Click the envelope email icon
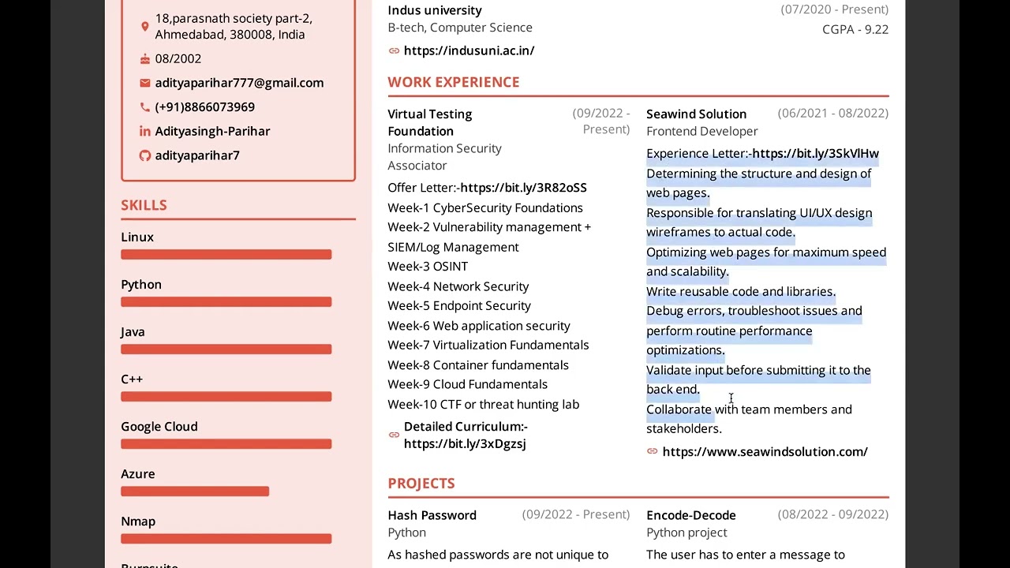 [144, 83]
